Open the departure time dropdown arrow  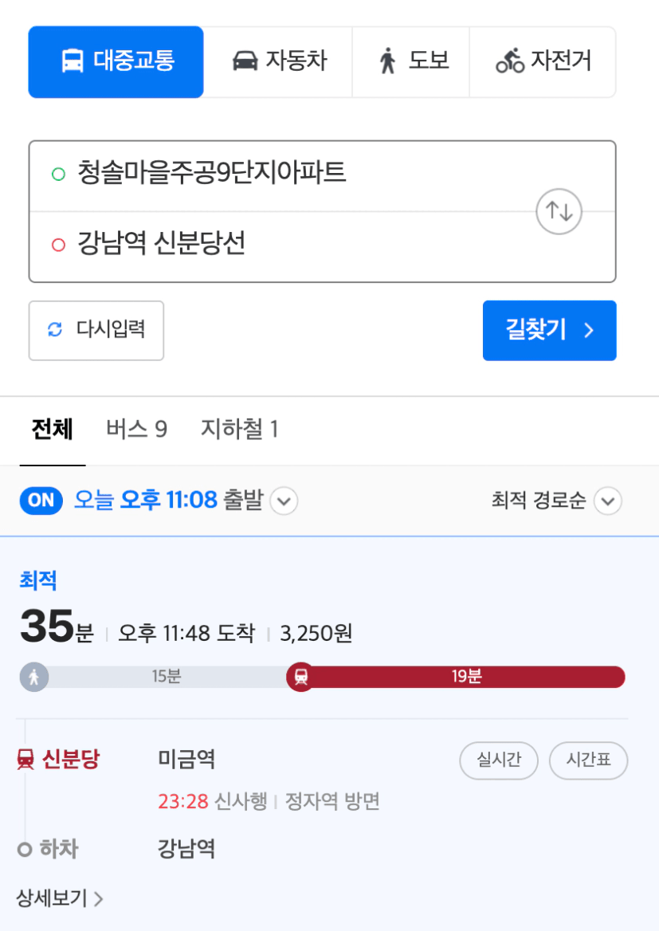pos(284,501)
